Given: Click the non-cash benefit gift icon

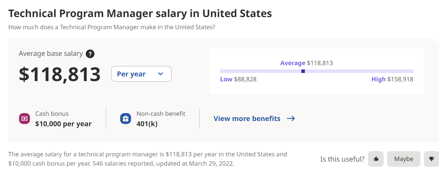Looking at the screenshot, I should point(125,118).
